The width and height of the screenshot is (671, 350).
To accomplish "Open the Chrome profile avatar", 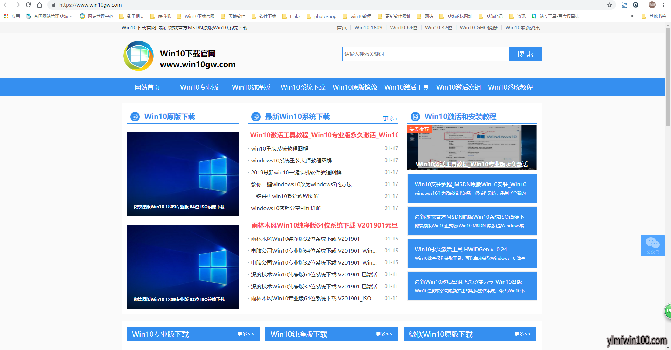I will [652, 5].
